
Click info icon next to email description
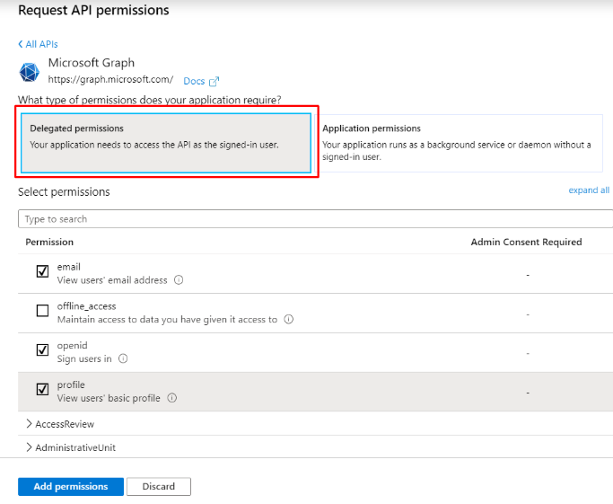[179, 280]
